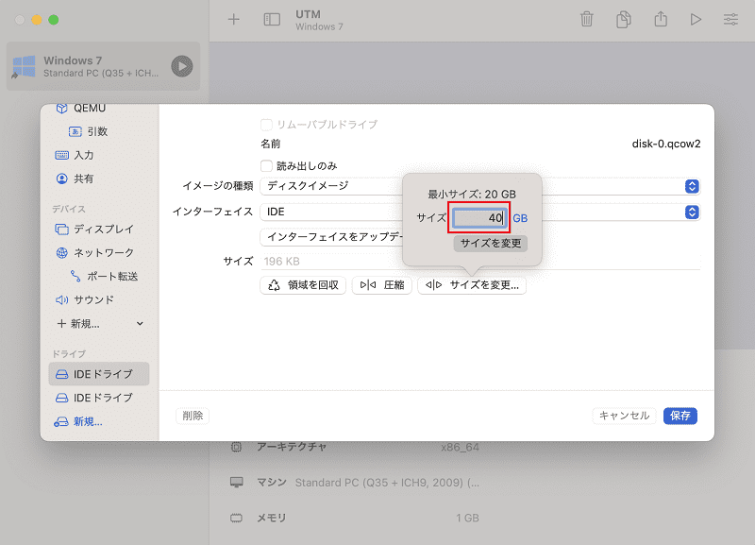Click the trash icon to delete VM

click(x=586, y=20)
